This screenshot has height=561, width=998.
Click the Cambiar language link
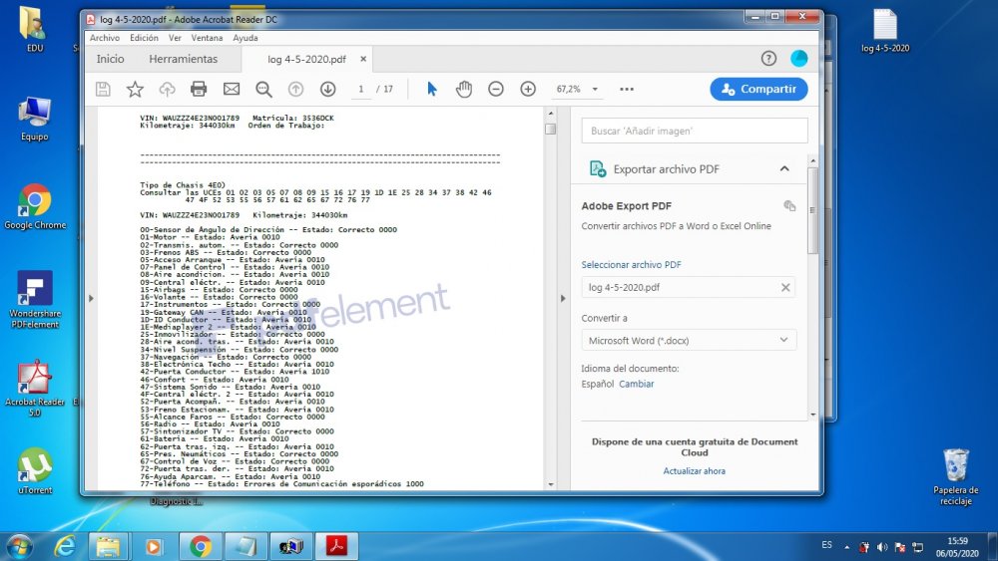[637, 384]
